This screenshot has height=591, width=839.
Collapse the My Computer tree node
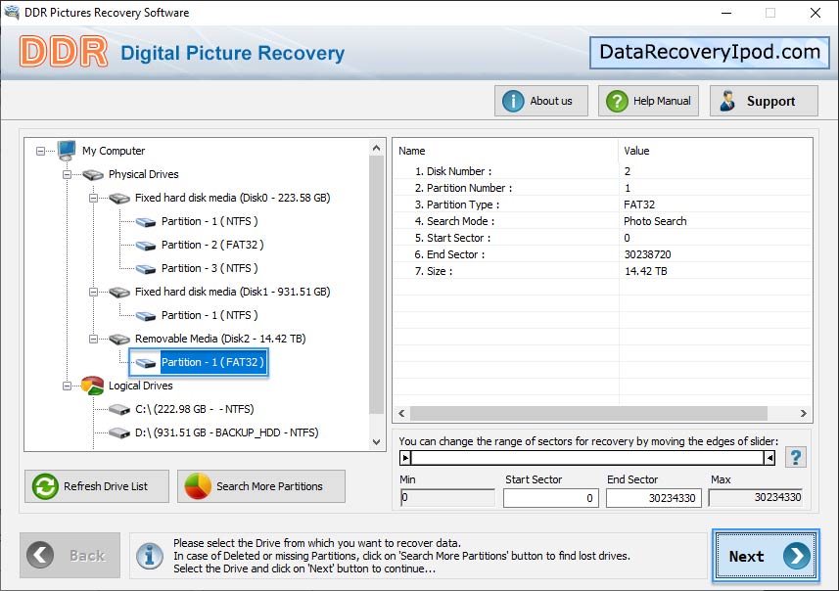[41, 152]
